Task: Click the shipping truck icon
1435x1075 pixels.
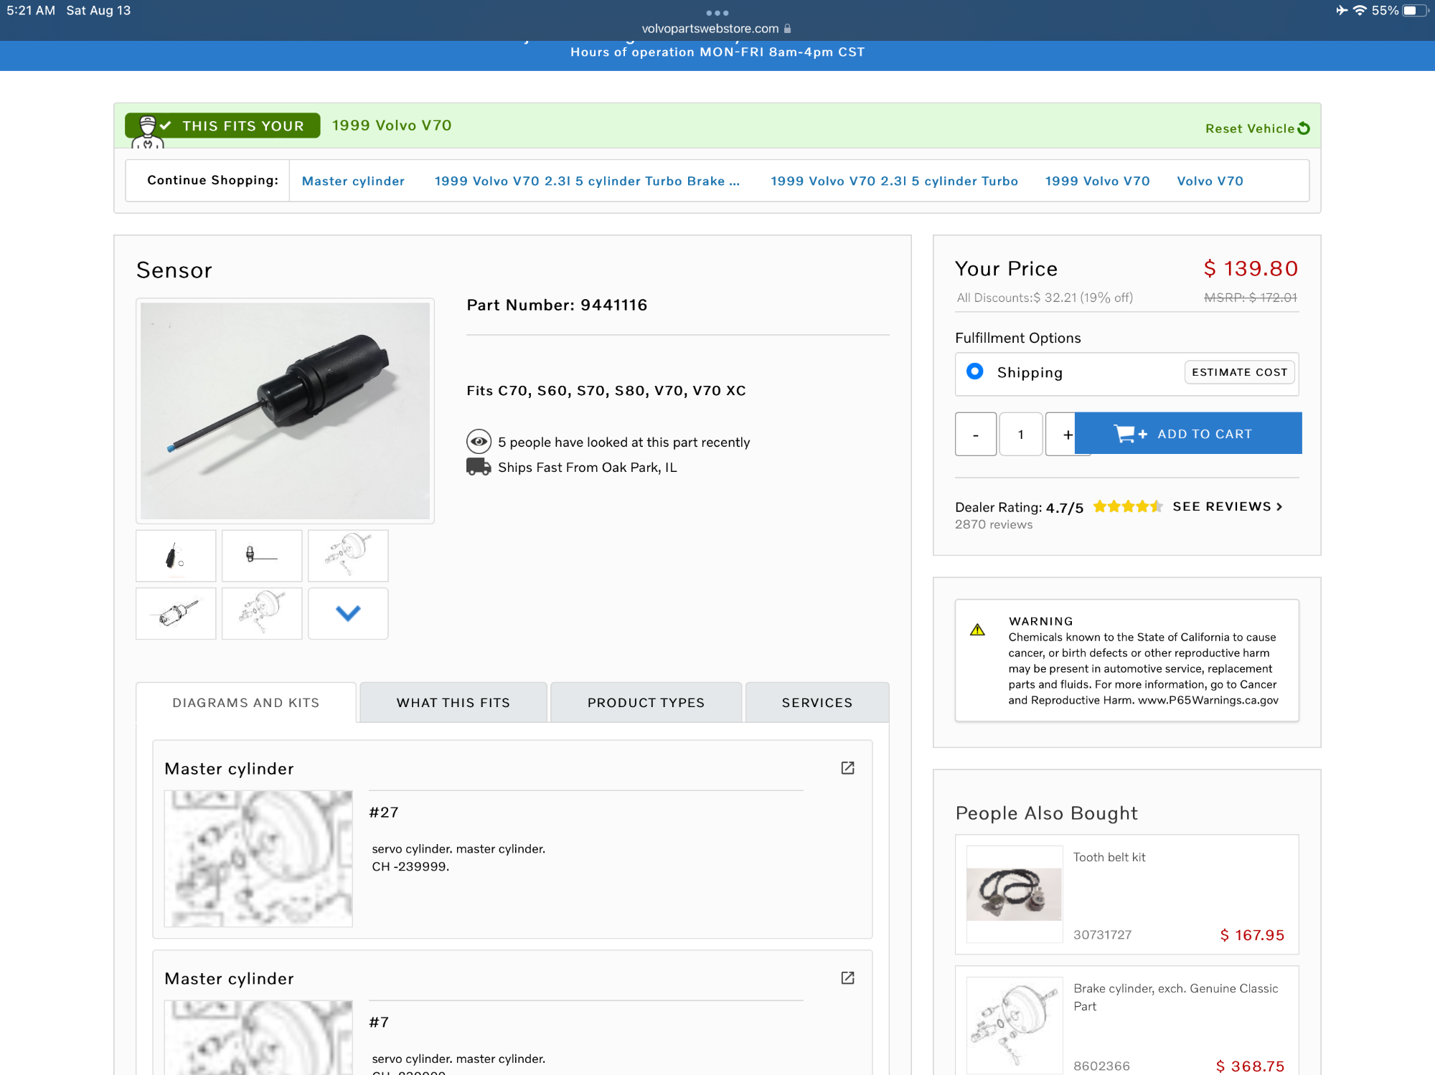Action: coord(479,467)
